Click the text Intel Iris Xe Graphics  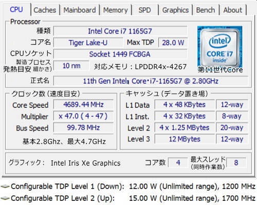[x=86, y=163]
